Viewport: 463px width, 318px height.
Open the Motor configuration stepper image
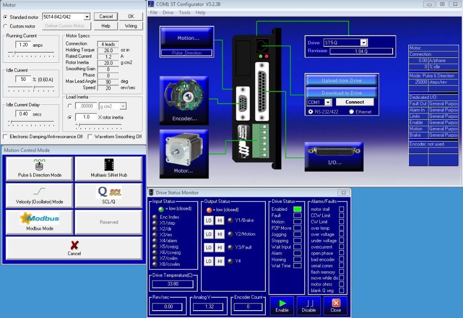coord(184,154)
